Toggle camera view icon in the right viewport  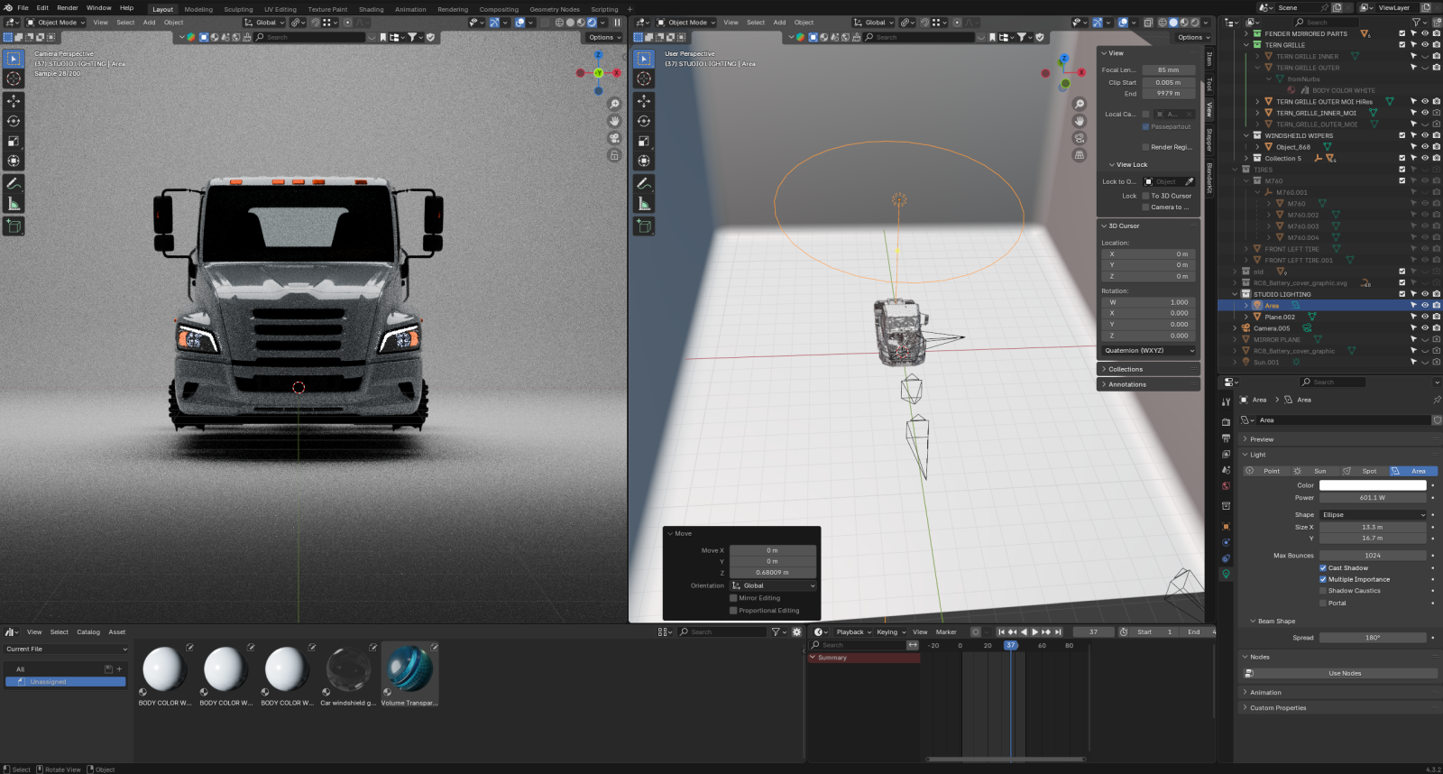pos(1080,138)
